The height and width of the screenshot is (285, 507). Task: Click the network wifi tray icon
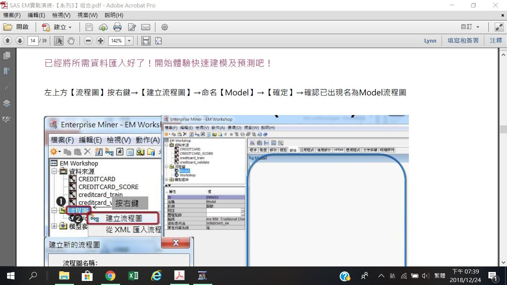[x=404, y=276]
